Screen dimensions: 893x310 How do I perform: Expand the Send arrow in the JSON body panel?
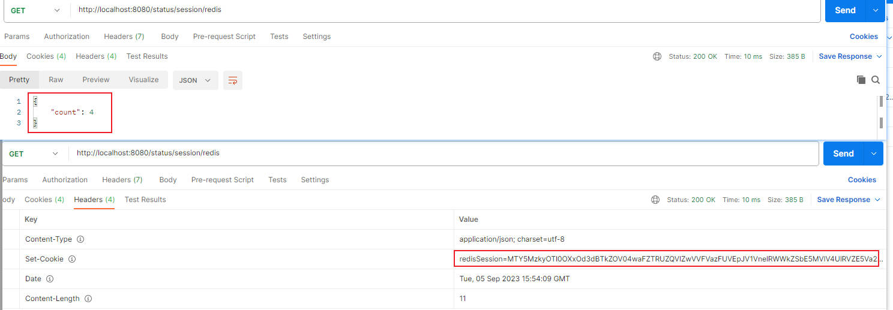coord(875,10)
